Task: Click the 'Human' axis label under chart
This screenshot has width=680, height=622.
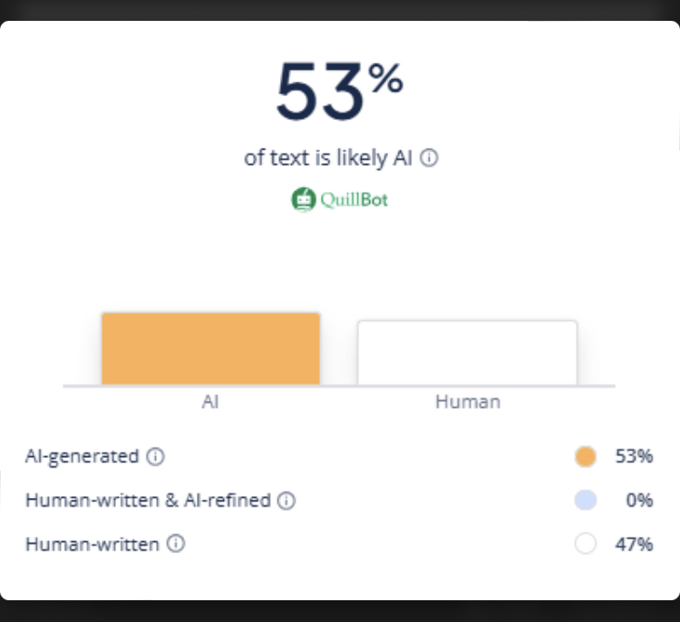Action: (x=467, y=402)
